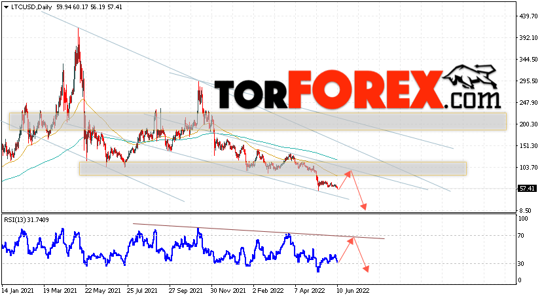The height and width of the screenshot is (298, 542).
Task: Select the upper gray resistance zone near 200.30
Action: point(258,121)
